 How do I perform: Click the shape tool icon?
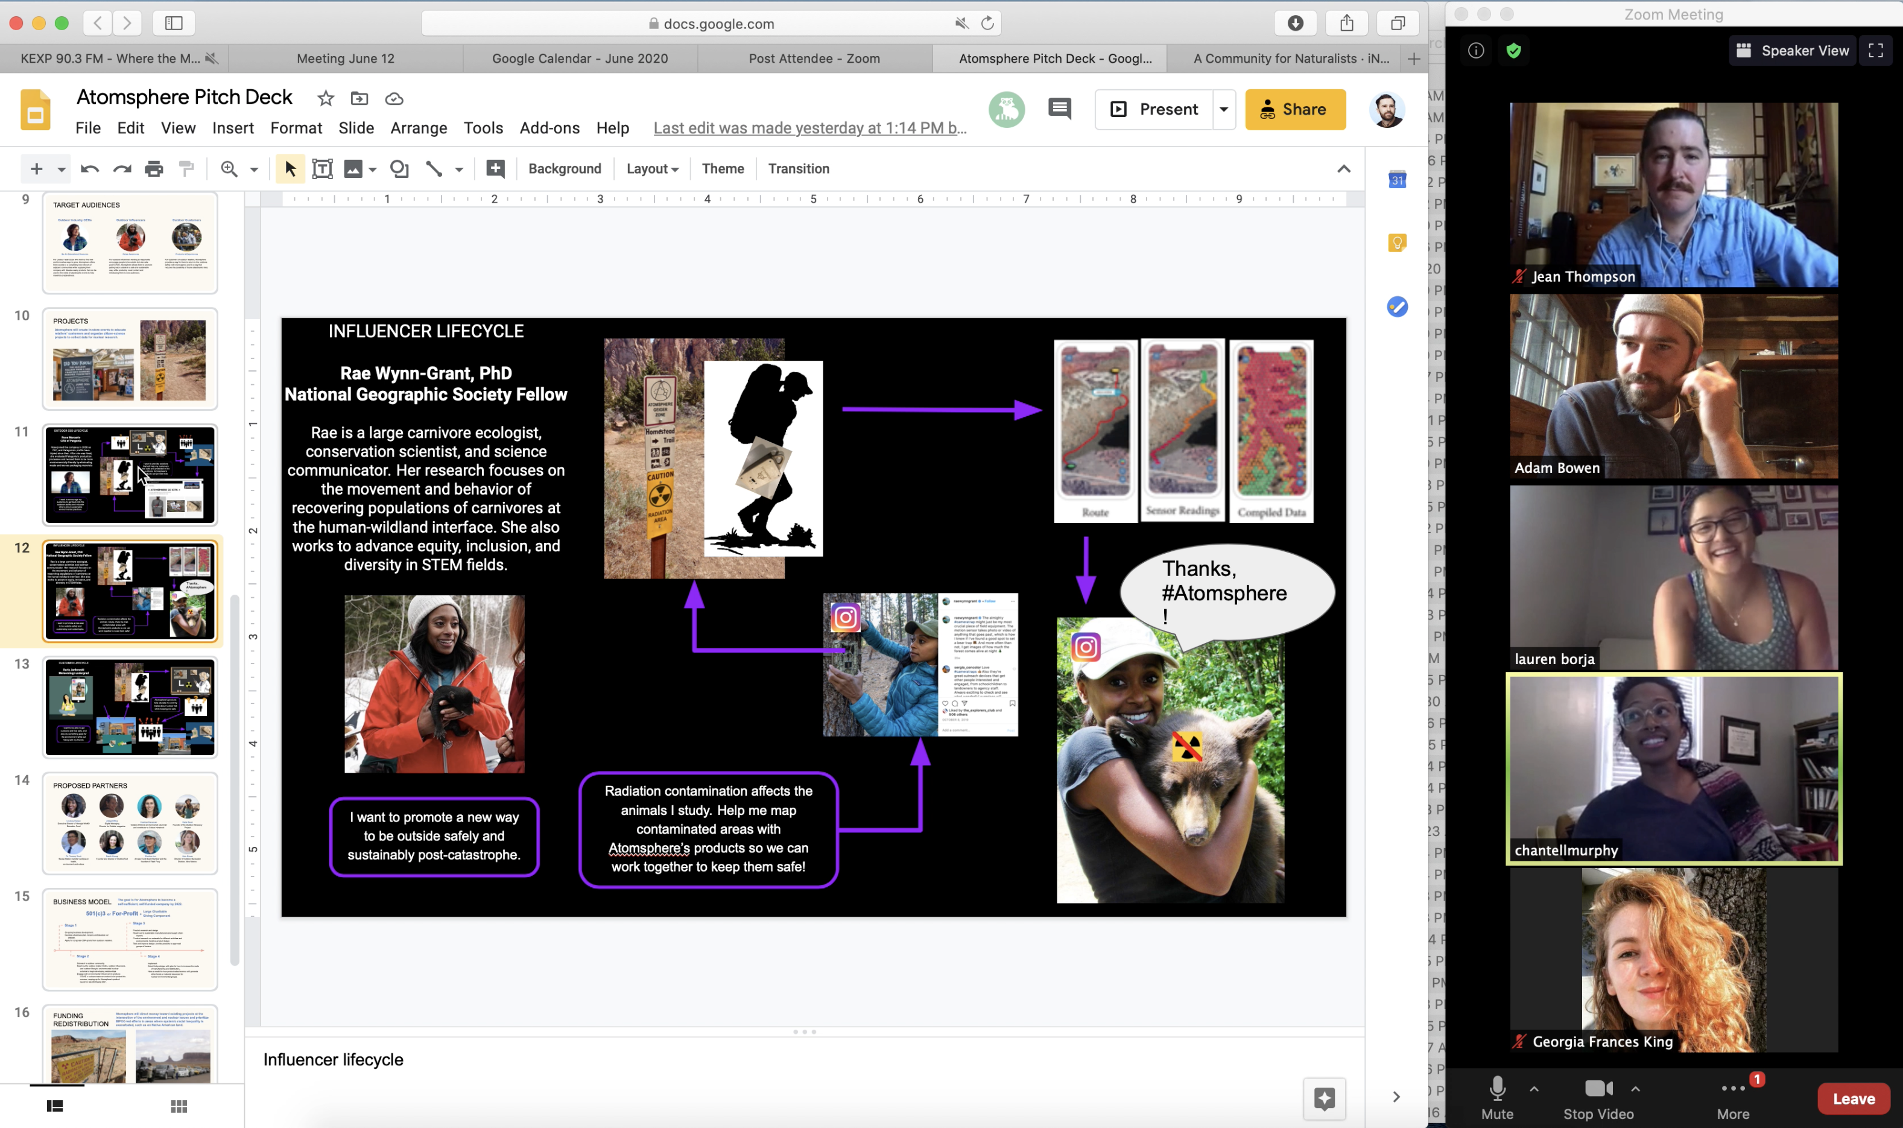pyautogui.click(x=399, y=169)
